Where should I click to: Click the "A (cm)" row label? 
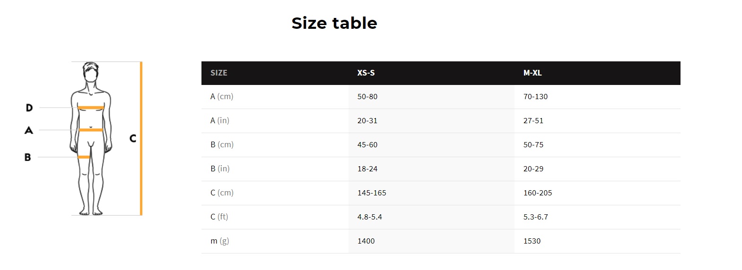222,97
